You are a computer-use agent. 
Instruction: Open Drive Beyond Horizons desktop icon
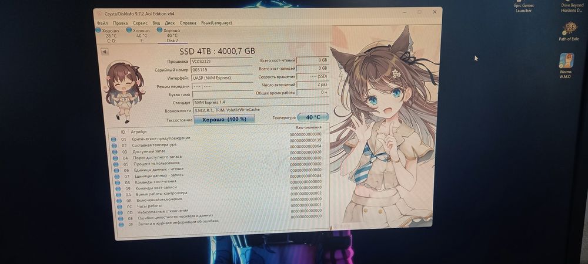pos(572,6)
